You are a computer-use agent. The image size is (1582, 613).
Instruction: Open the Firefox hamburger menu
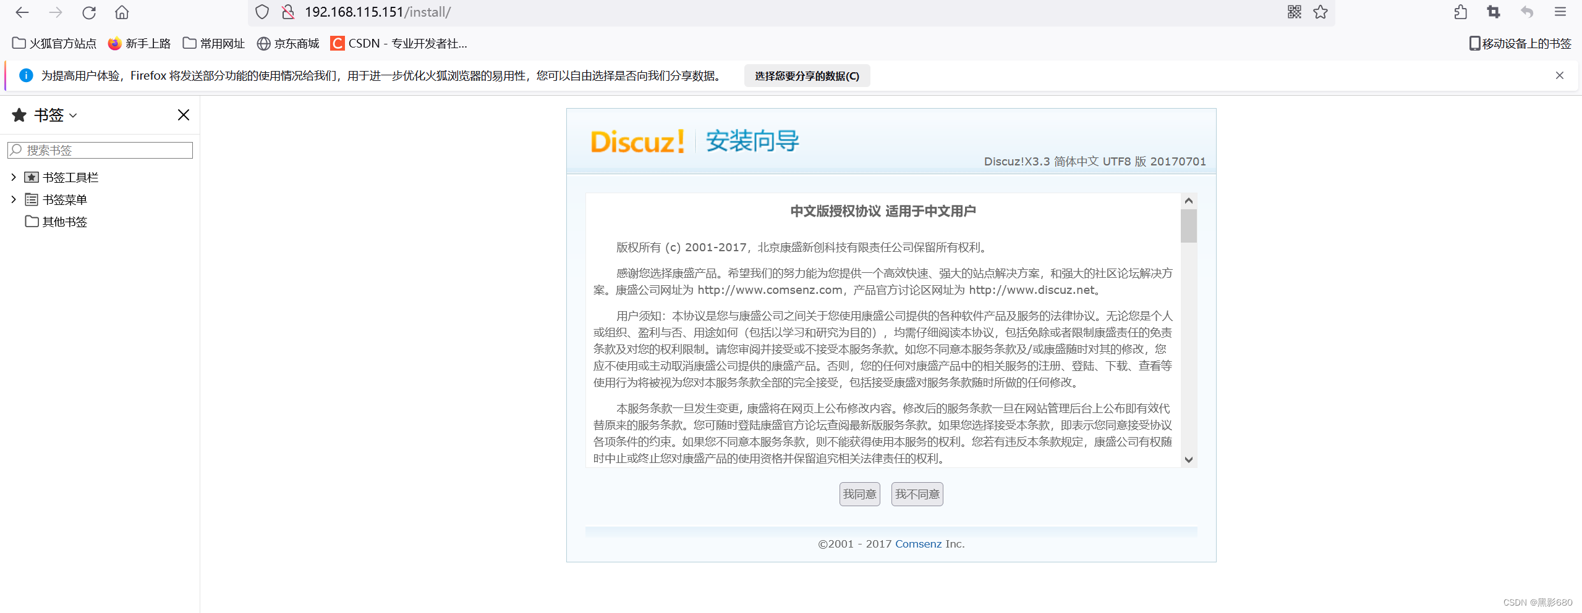[1560, 12]
